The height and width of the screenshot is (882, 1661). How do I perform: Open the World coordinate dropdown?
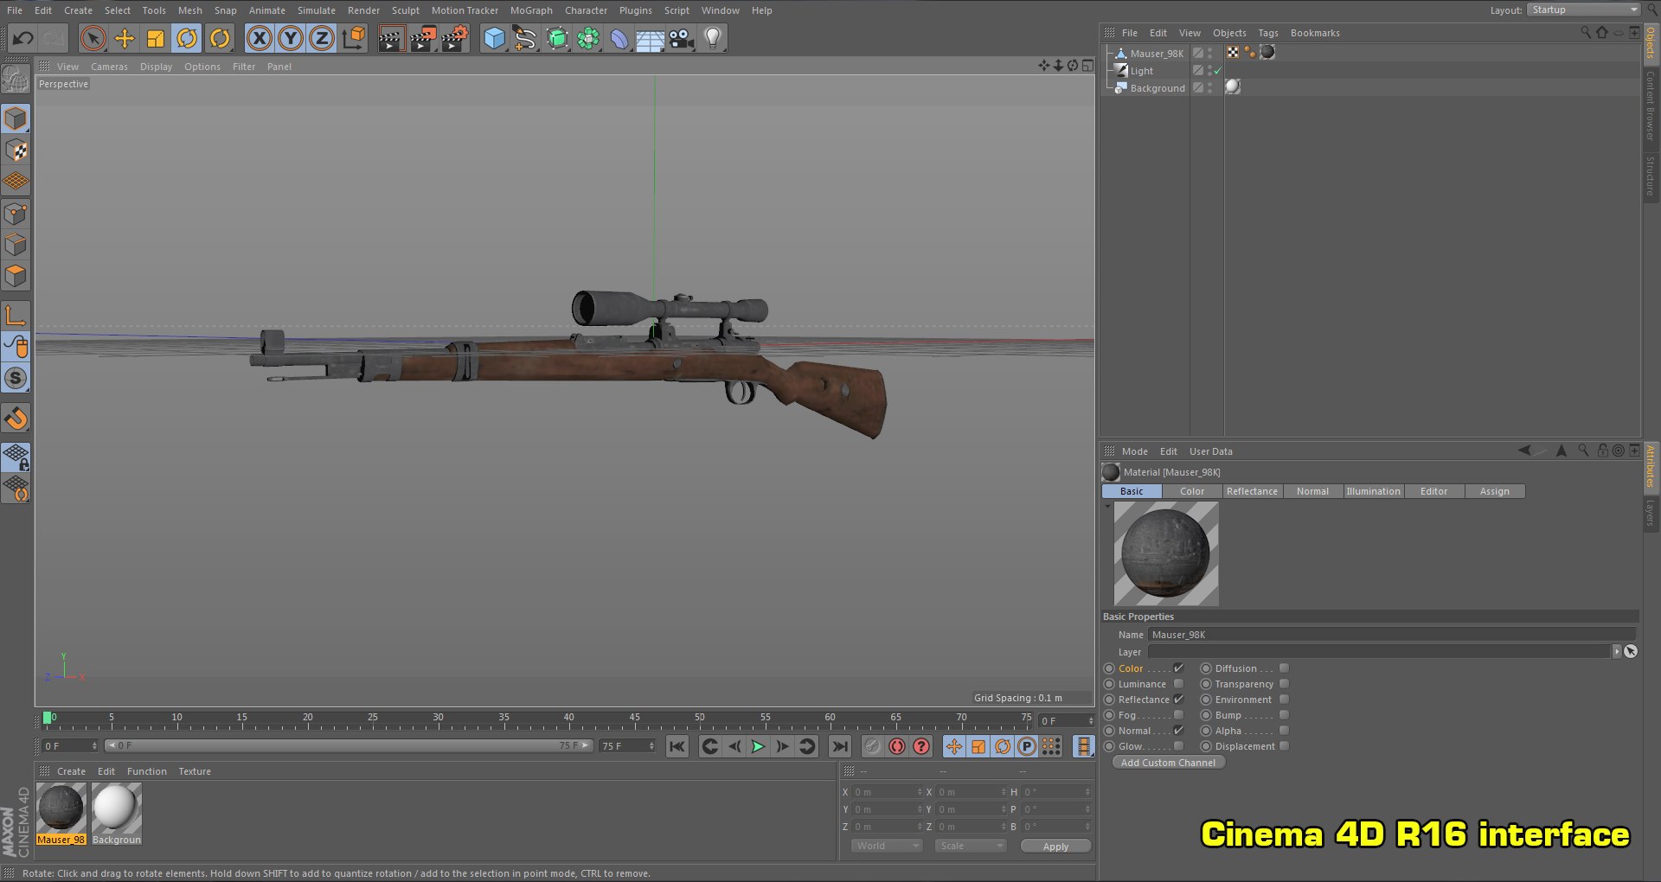tap(886, 846)
